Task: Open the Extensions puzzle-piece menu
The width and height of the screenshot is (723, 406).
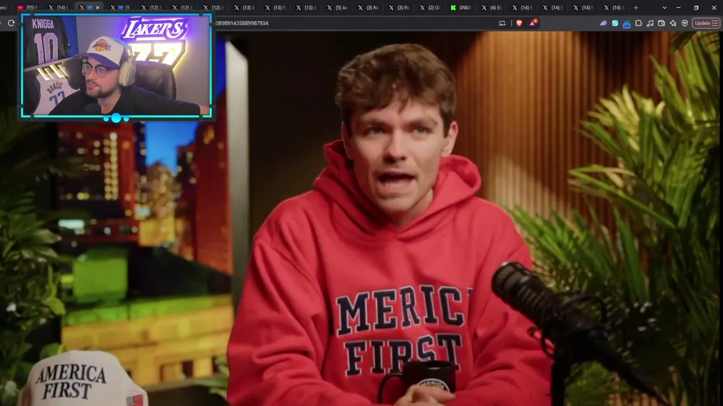Action: [638, 23]
